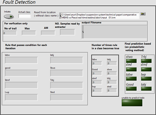Screen dimensions: 156x115
Task: Select the No of trail numeric field
Action: 10,33
